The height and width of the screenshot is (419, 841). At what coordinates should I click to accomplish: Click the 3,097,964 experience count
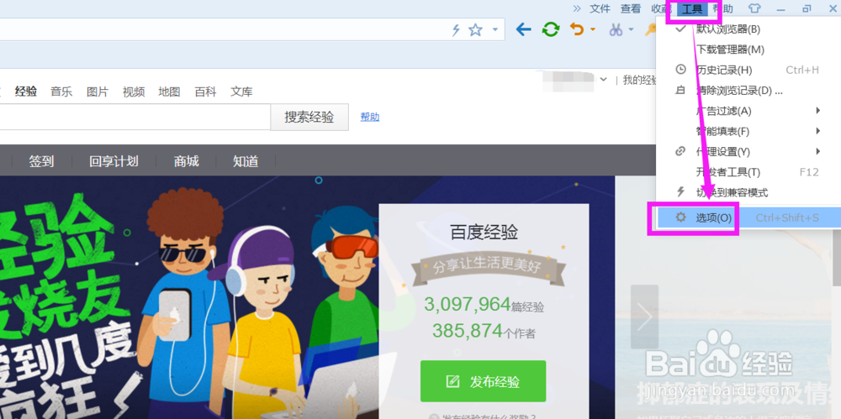(467, 304)
